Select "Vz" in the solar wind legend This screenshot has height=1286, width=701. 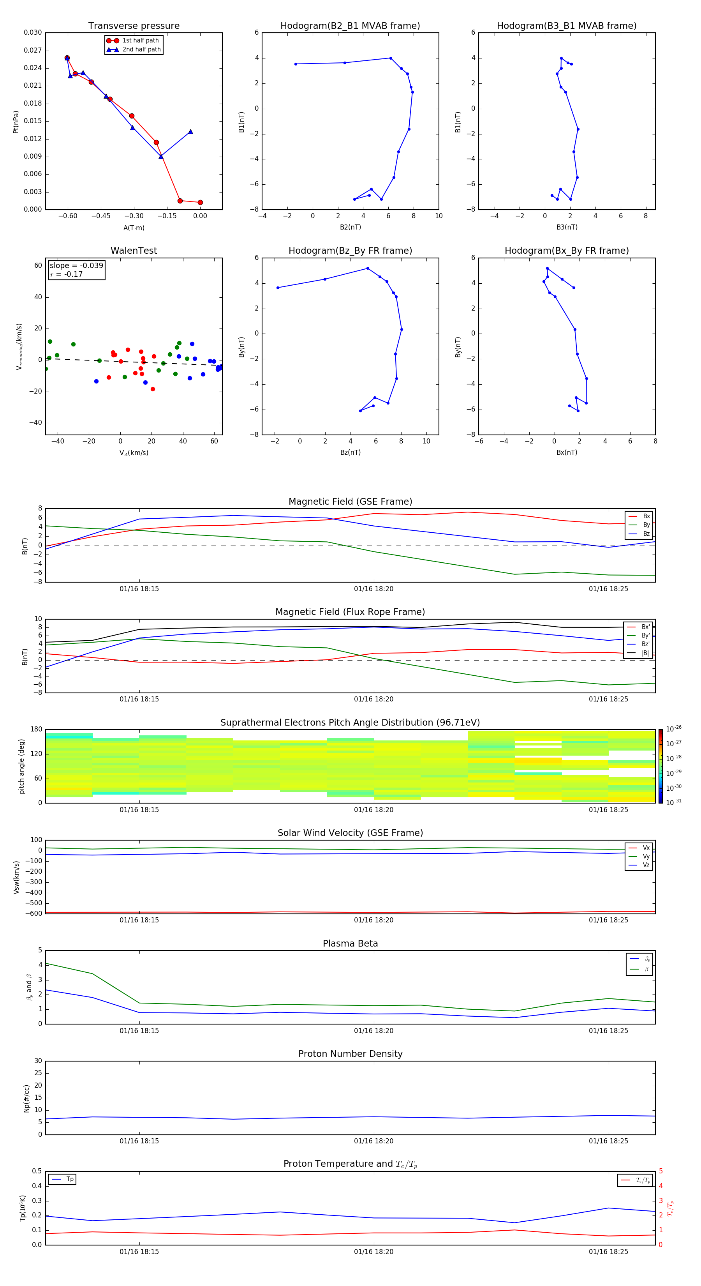click(x=639, y=865)
